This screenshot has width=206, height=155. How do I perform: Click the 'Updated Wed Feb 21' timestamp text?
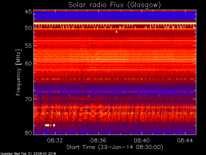[28, 154]
